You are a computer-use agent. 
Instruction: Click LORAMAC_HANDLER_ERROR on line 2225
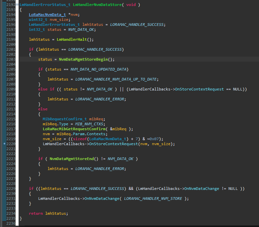[x=99, y=169]
